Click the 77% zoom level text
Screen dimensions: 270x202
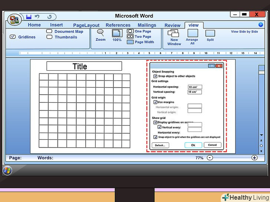tap(199, 158)
